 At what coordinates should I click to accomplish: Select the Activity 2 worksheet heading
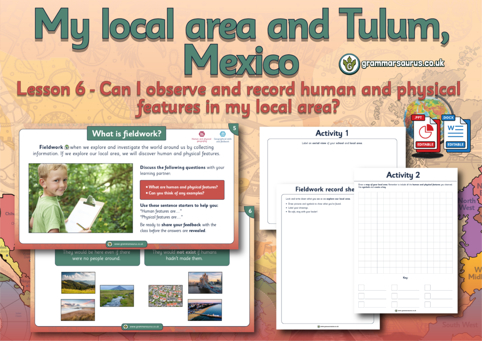point(403,175)
